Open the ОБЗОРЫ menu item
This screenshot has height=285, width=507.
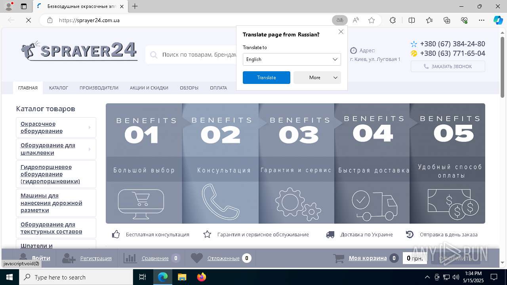pos(189,88)
